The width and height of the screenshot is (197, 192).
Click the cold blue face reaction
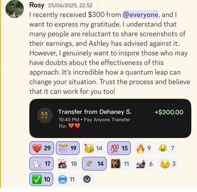66,179
